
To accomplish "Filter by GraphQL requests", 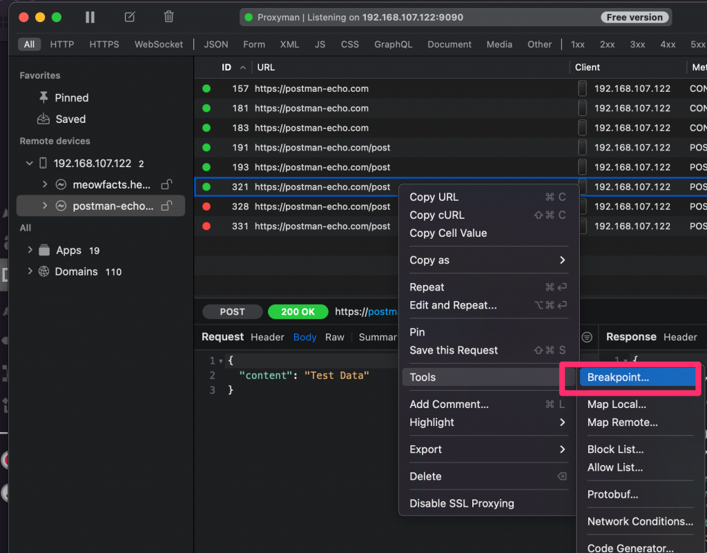I will 393,44.
